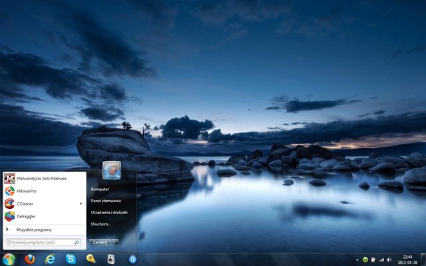
Task: Click the blue round pause icon on taskbar
Action: pos(132,259)
